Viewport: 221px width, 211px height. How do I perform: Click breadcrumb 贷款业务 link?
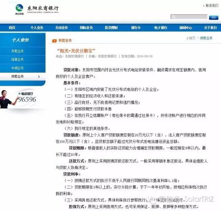coord(206,38)
